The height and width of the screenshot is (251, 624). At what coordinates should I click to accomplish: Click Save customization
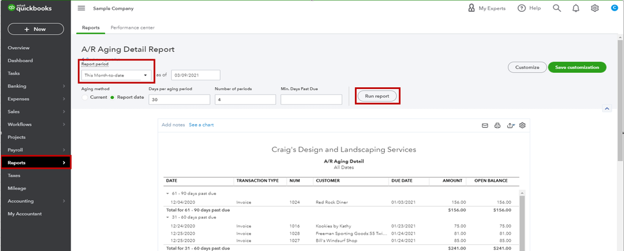(x=577, y=67)
